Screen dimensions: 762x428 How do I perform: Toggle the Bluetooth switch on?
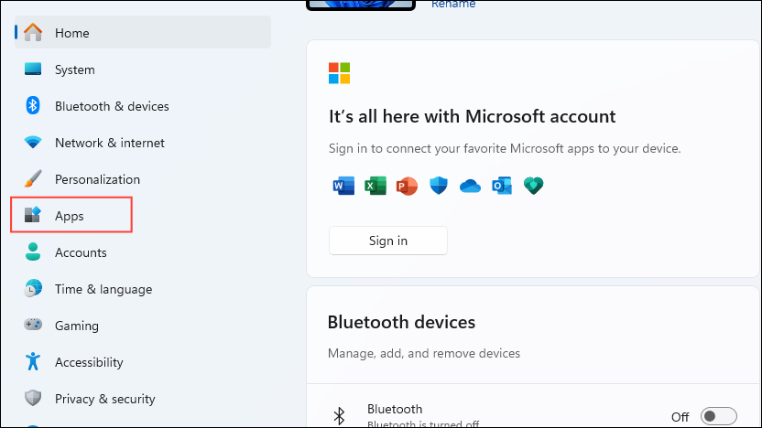click(x=718, y=416)
